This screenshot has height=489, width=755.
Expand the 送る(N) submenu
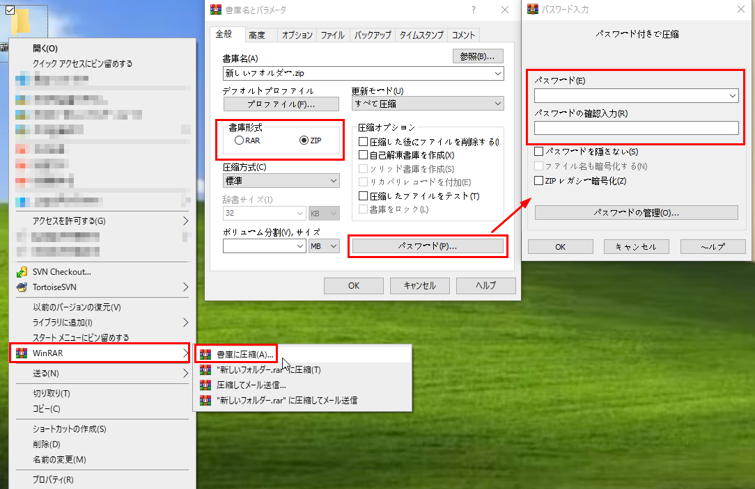coord(185,373)
